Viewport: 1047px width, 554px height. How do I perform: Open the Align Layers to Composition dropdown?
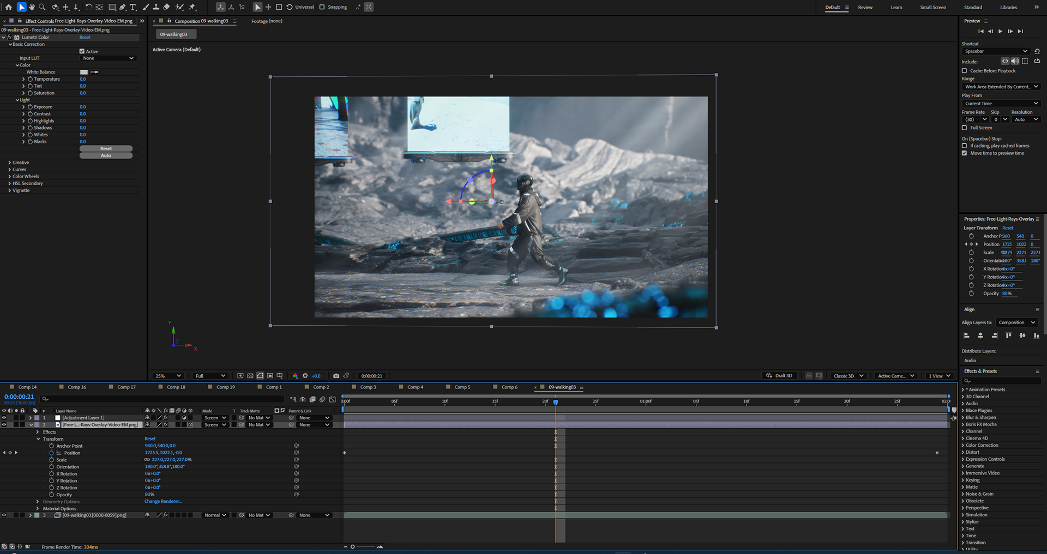click(1016, 322)
